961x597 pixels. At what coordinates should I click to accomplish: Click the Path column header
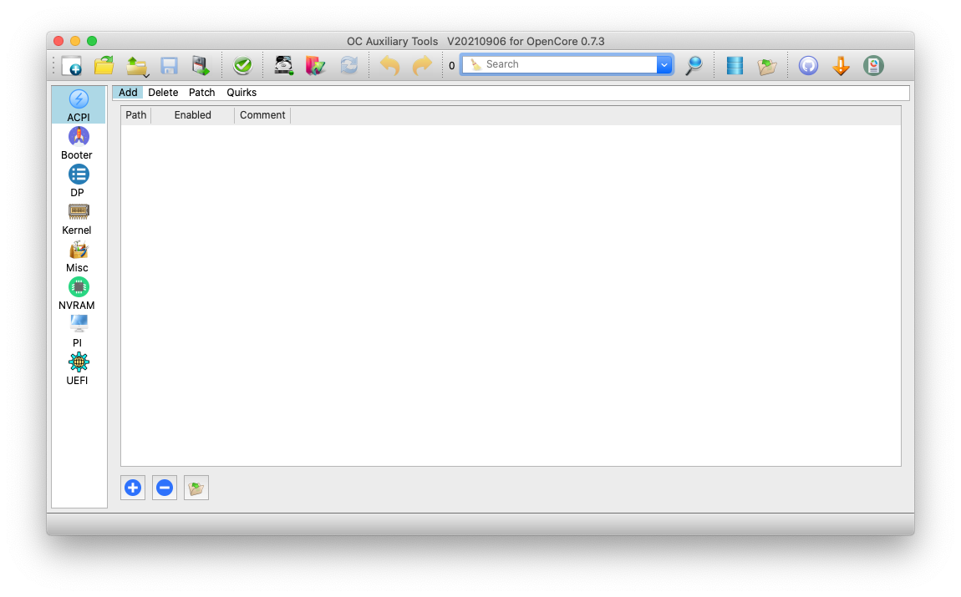136,115
